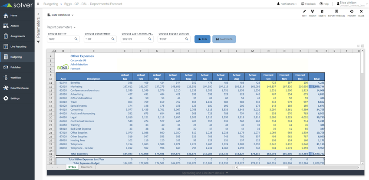The image size is (369, 180).
Task: Expand the Spreading and Line item details panel
Action: click(x=204, y=173)
